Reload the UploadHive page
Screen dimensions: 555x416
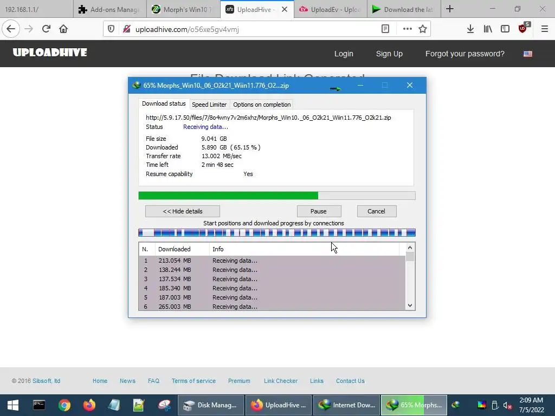click(46, 29)
